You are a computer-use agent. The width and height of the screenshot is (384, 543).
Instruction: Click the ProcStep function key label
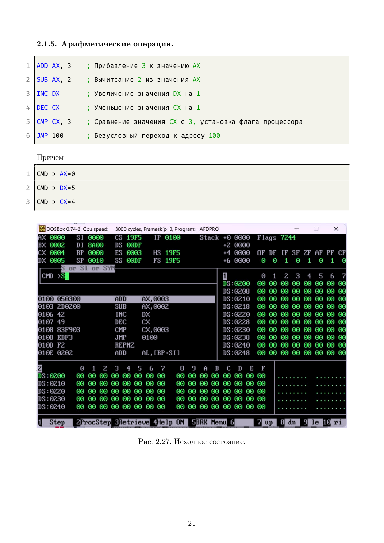point(96,422)
